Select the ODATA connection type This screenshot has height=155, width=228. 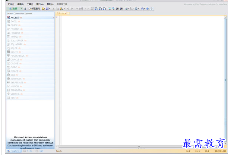pos(30,71)
